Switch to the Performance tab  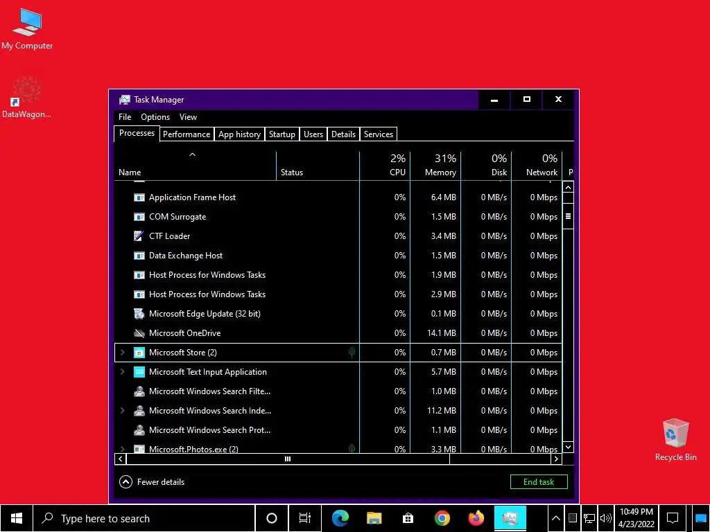pyautogui.click(x=187, y=134)
